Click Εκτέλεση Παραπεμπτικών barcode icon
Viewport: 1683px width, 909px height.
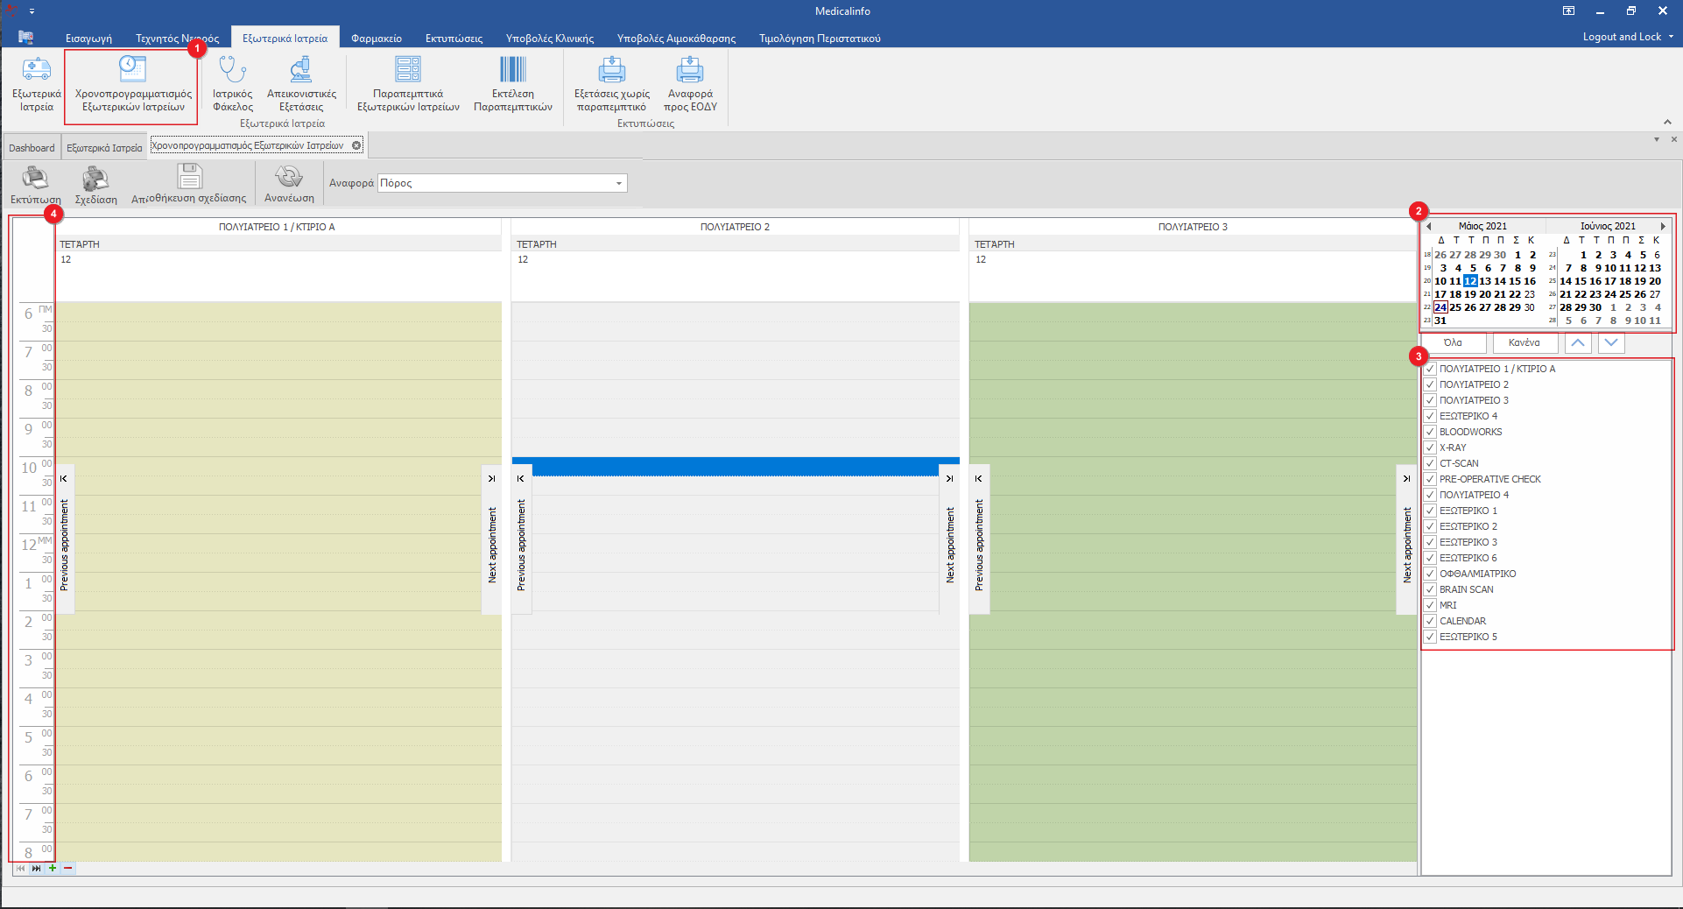(x=512, y=70)
